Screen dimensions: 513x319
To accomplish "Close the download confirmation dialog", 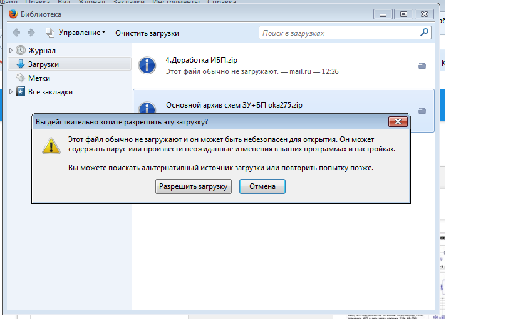I will [x=398, y=121].
